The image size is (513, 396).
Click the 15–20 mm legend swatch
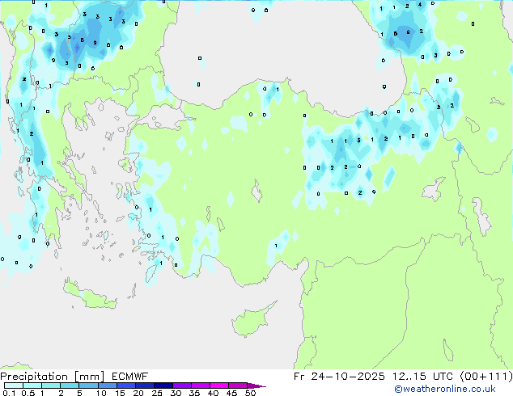pyautogui.click(x=126, y=385)
